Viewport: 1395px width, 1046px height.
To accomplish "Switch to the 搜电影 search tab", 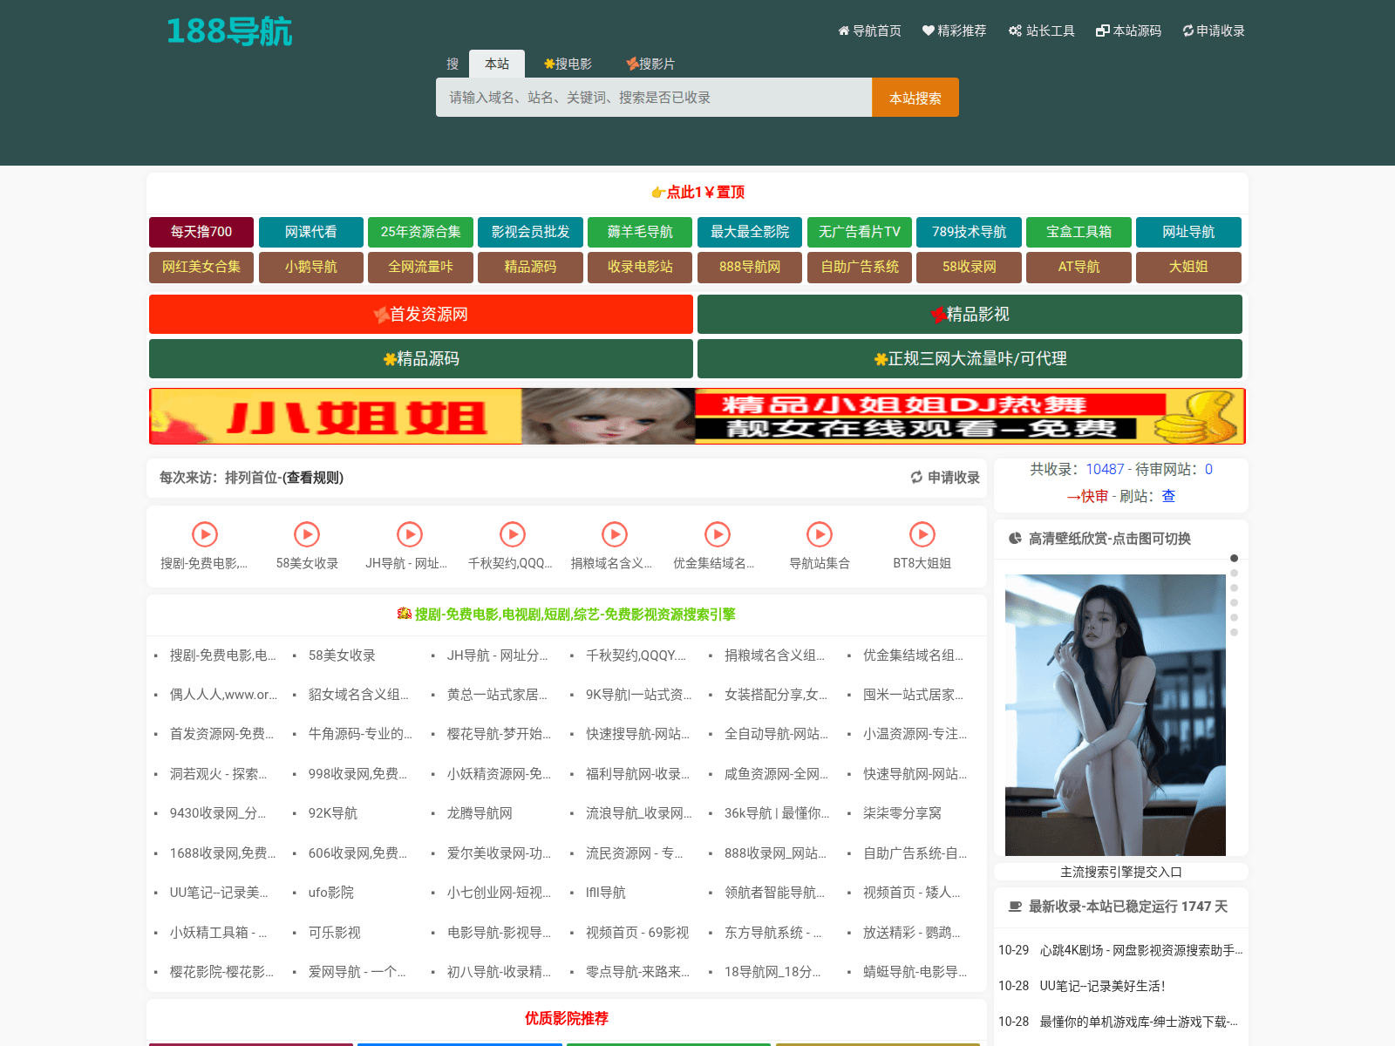I will tap(568, 65).
